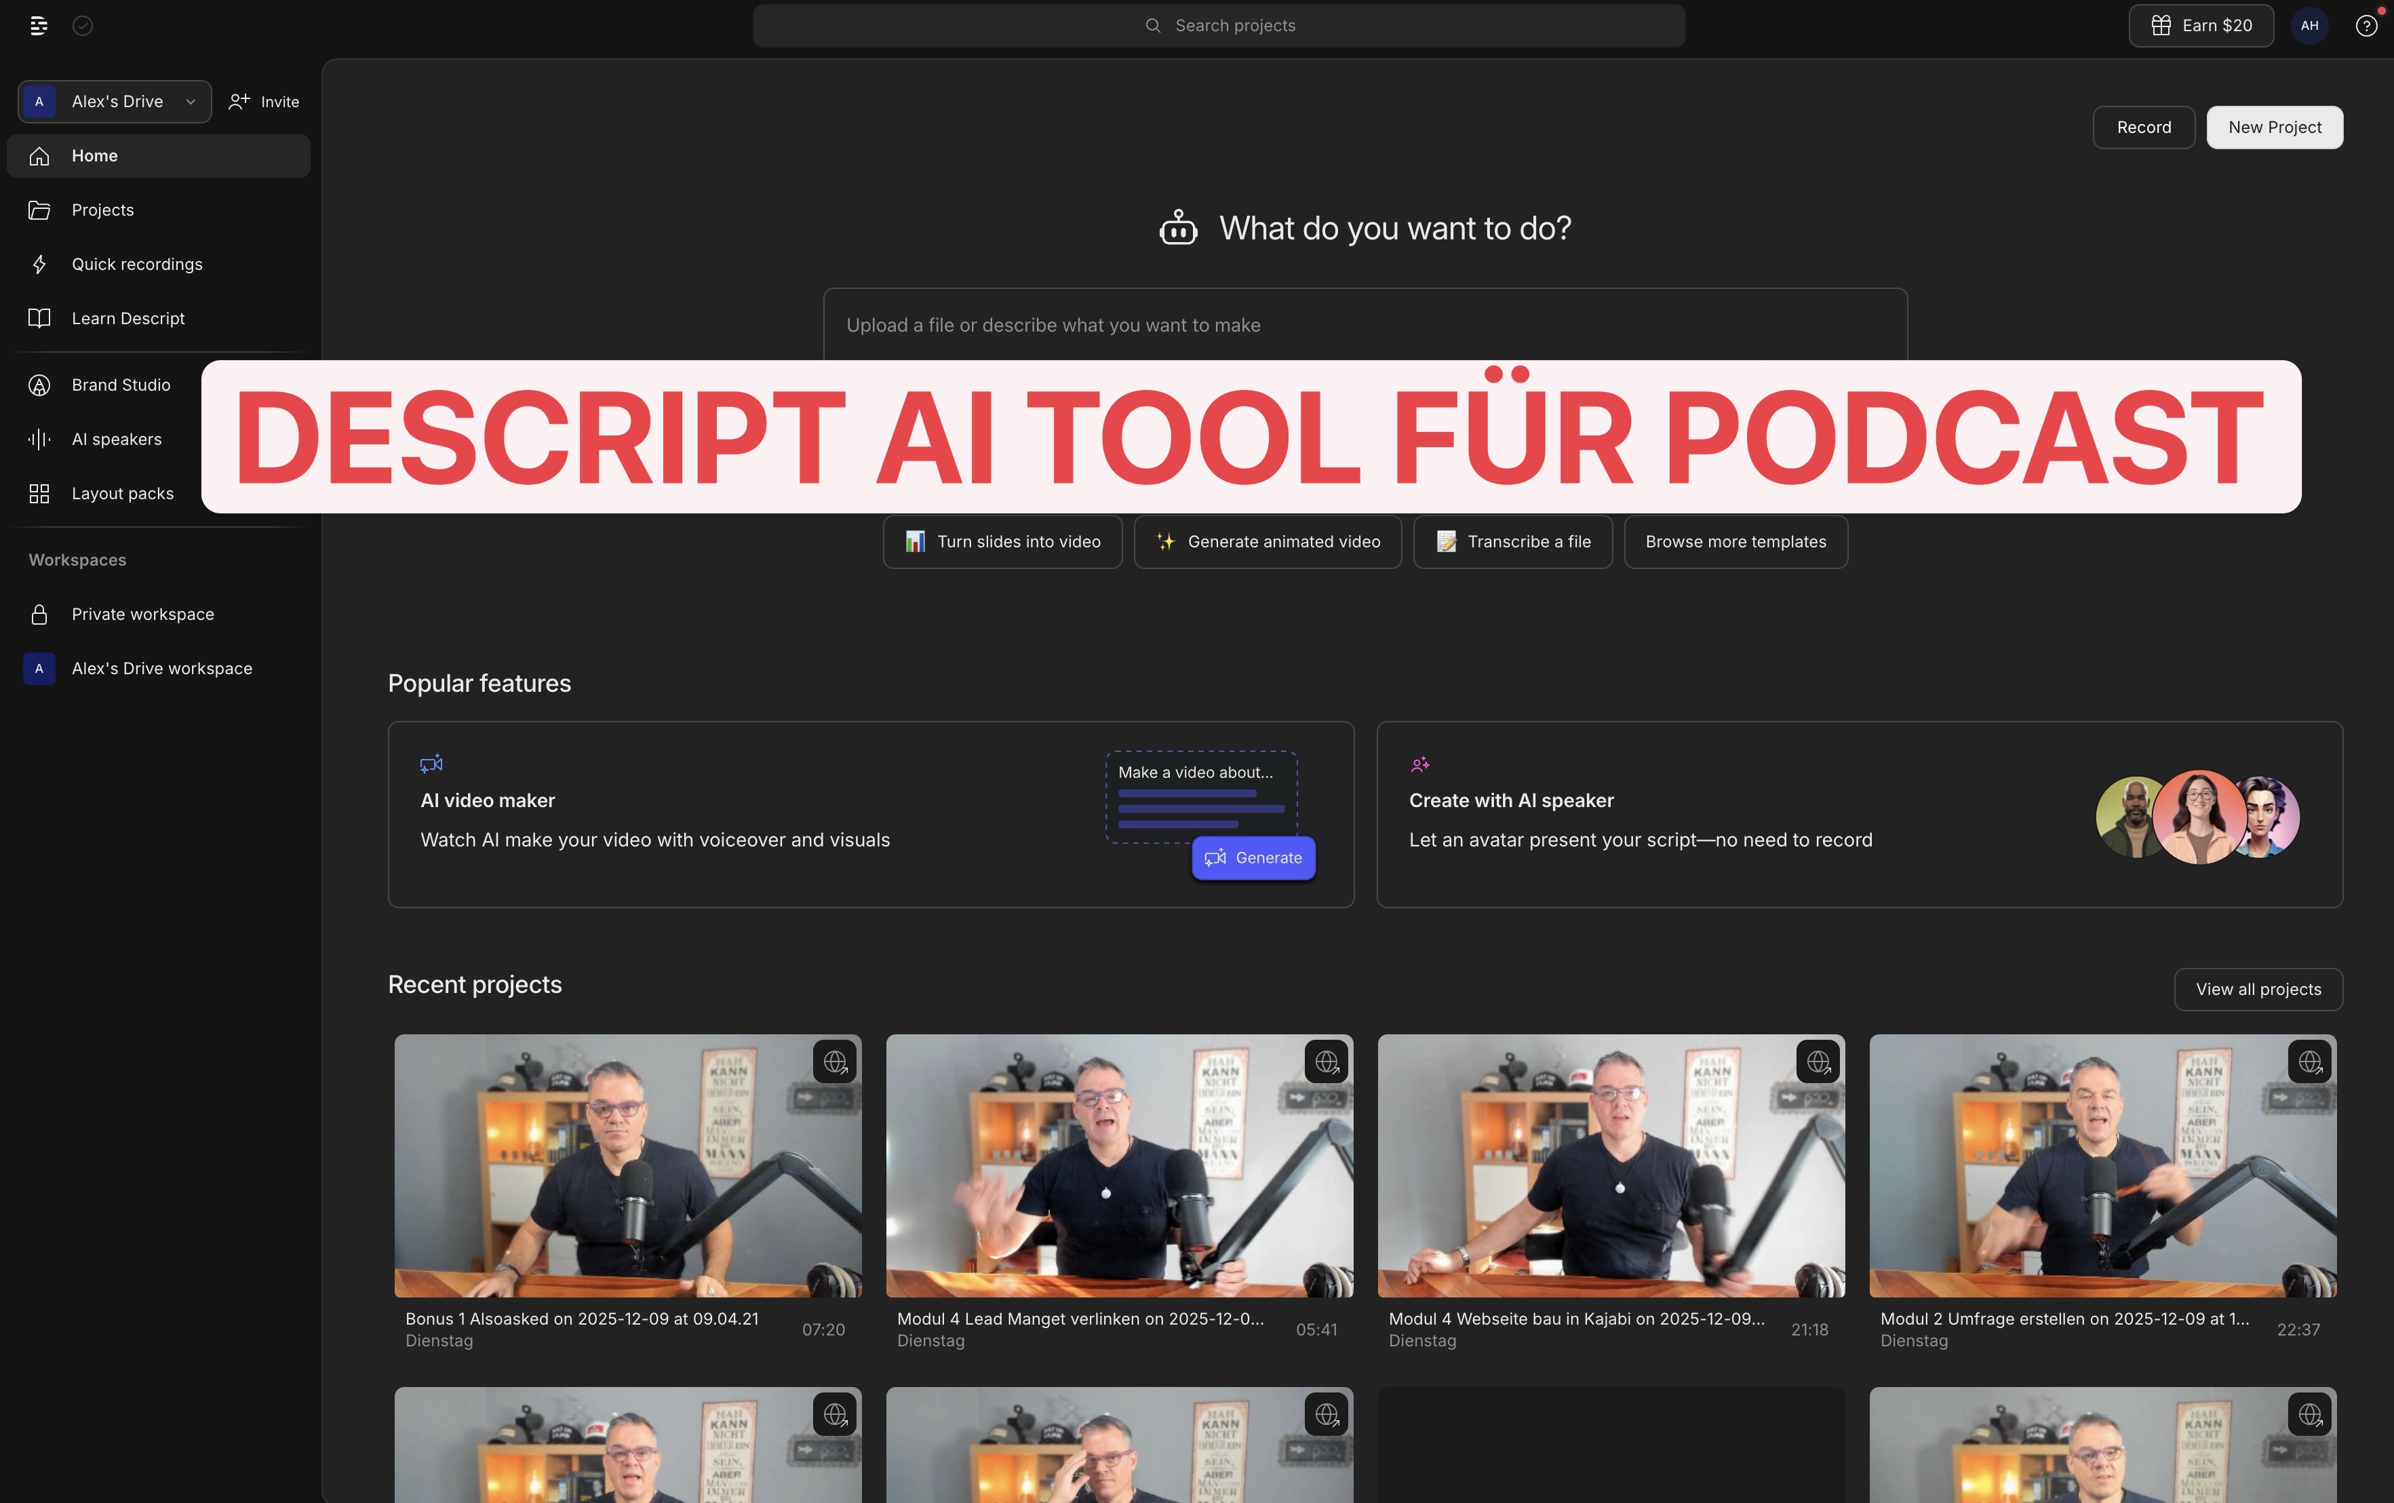Click the New Project button
The width and height of the screenshot is (2394, 1503).
point(2274,128)
